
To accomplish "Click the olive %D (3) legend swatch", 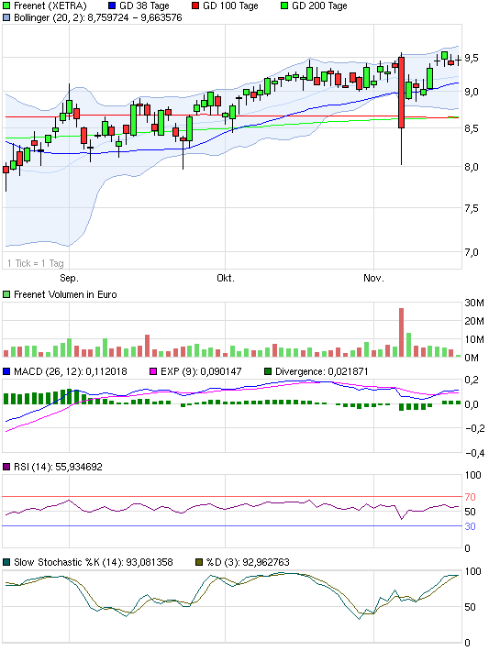I will [x=199, y=563].
